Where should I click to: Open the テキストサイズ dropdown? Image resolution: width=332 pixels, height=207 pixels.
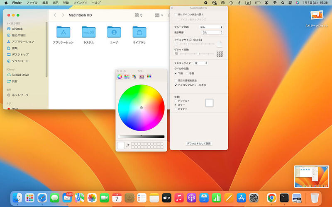[200, 63]
